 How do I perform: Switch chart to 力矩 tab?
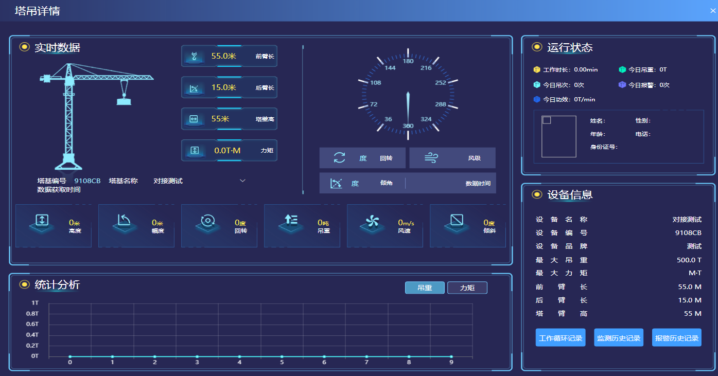pyautogui.click(x=467, y=288)
